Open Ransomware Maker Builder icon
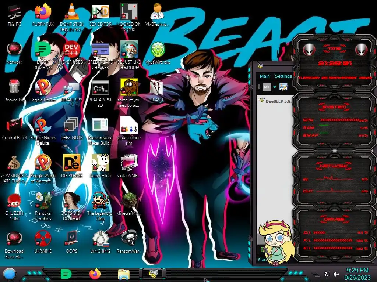The image size is (377, 282). tap(101, 131)
